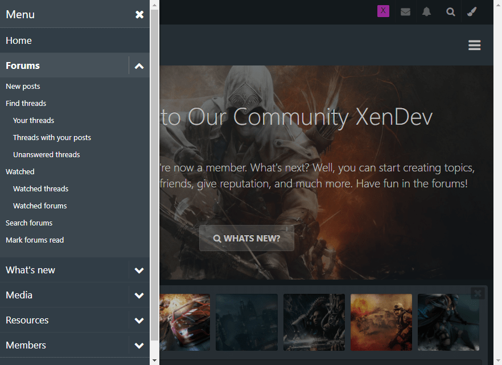Collapse the Forums section
This screenshot has height=365, width=502.
(139, 66)
